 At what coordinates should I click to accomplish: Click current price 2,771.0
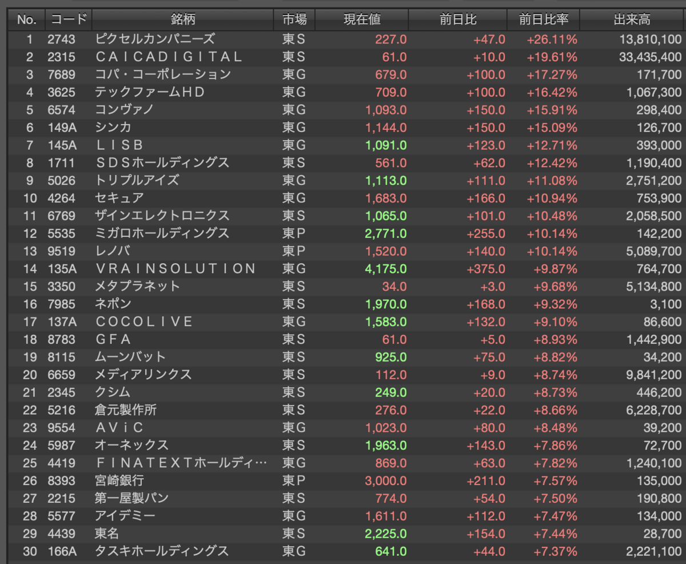[386, 233]
